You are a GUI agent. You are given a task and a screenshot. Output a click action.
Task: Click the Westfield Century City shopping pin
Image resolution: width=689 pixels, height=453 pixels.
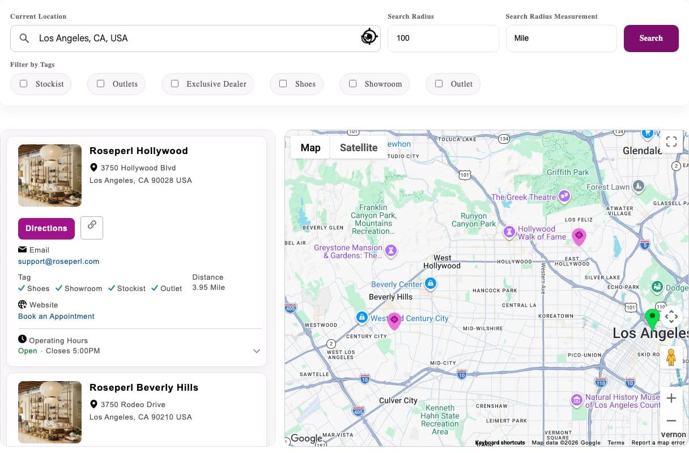(361, 318)
